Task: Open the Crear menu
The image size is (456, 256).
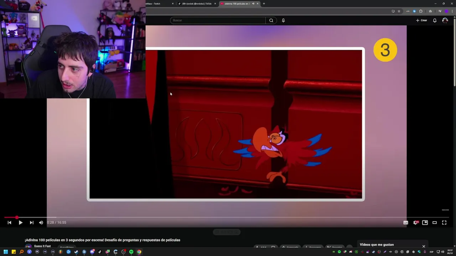Action: tap(421, 20)
